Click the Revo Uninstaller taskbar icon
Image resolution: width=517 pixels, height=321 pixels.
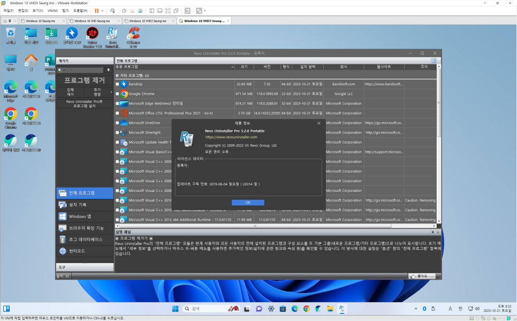(342, 309)
